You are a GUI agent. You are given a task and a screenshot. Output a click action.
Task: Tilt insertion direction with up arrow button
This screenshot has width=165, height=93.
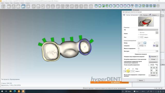[154, 68]
